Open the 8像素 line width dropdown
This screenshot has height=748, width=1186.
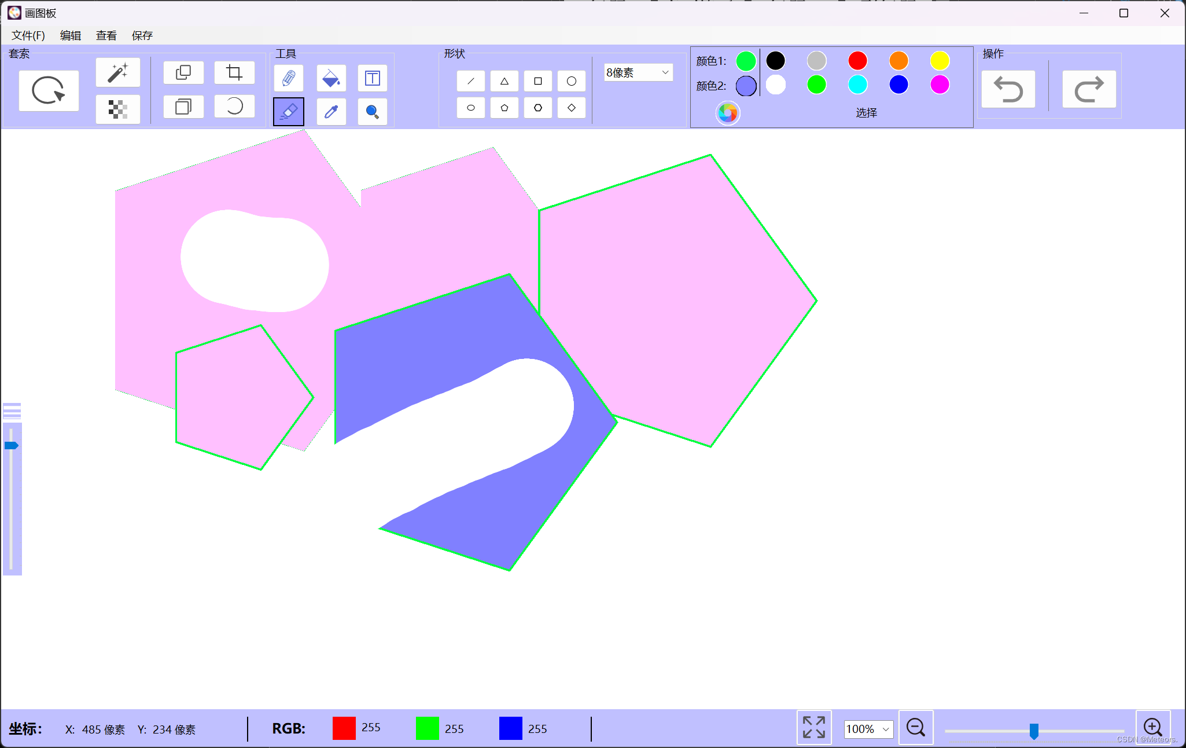pos(638,72)
